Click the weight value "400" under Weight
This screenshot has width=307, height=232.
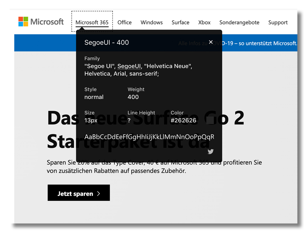click(133, 97)
